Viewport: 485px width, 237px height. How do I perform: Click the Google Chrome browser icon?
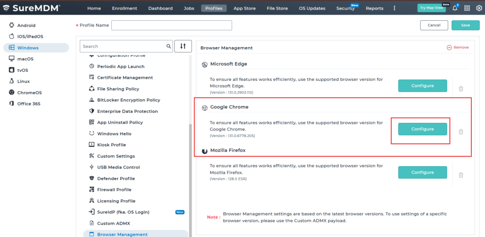pyautogui.click(x=205, y=108)
